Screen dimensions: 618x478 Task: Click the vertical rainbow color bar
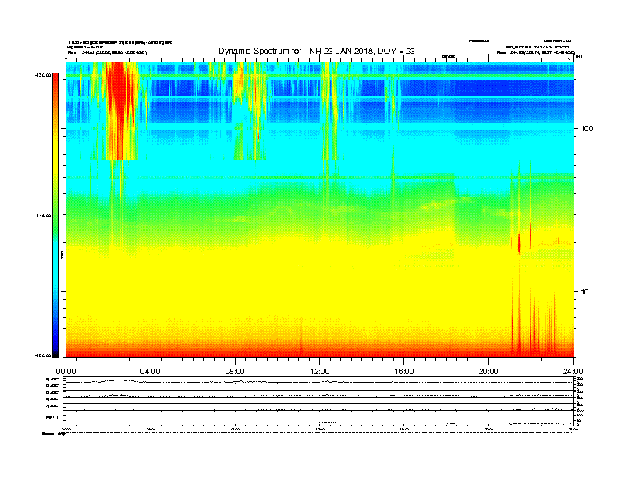(x=55, y=216)
